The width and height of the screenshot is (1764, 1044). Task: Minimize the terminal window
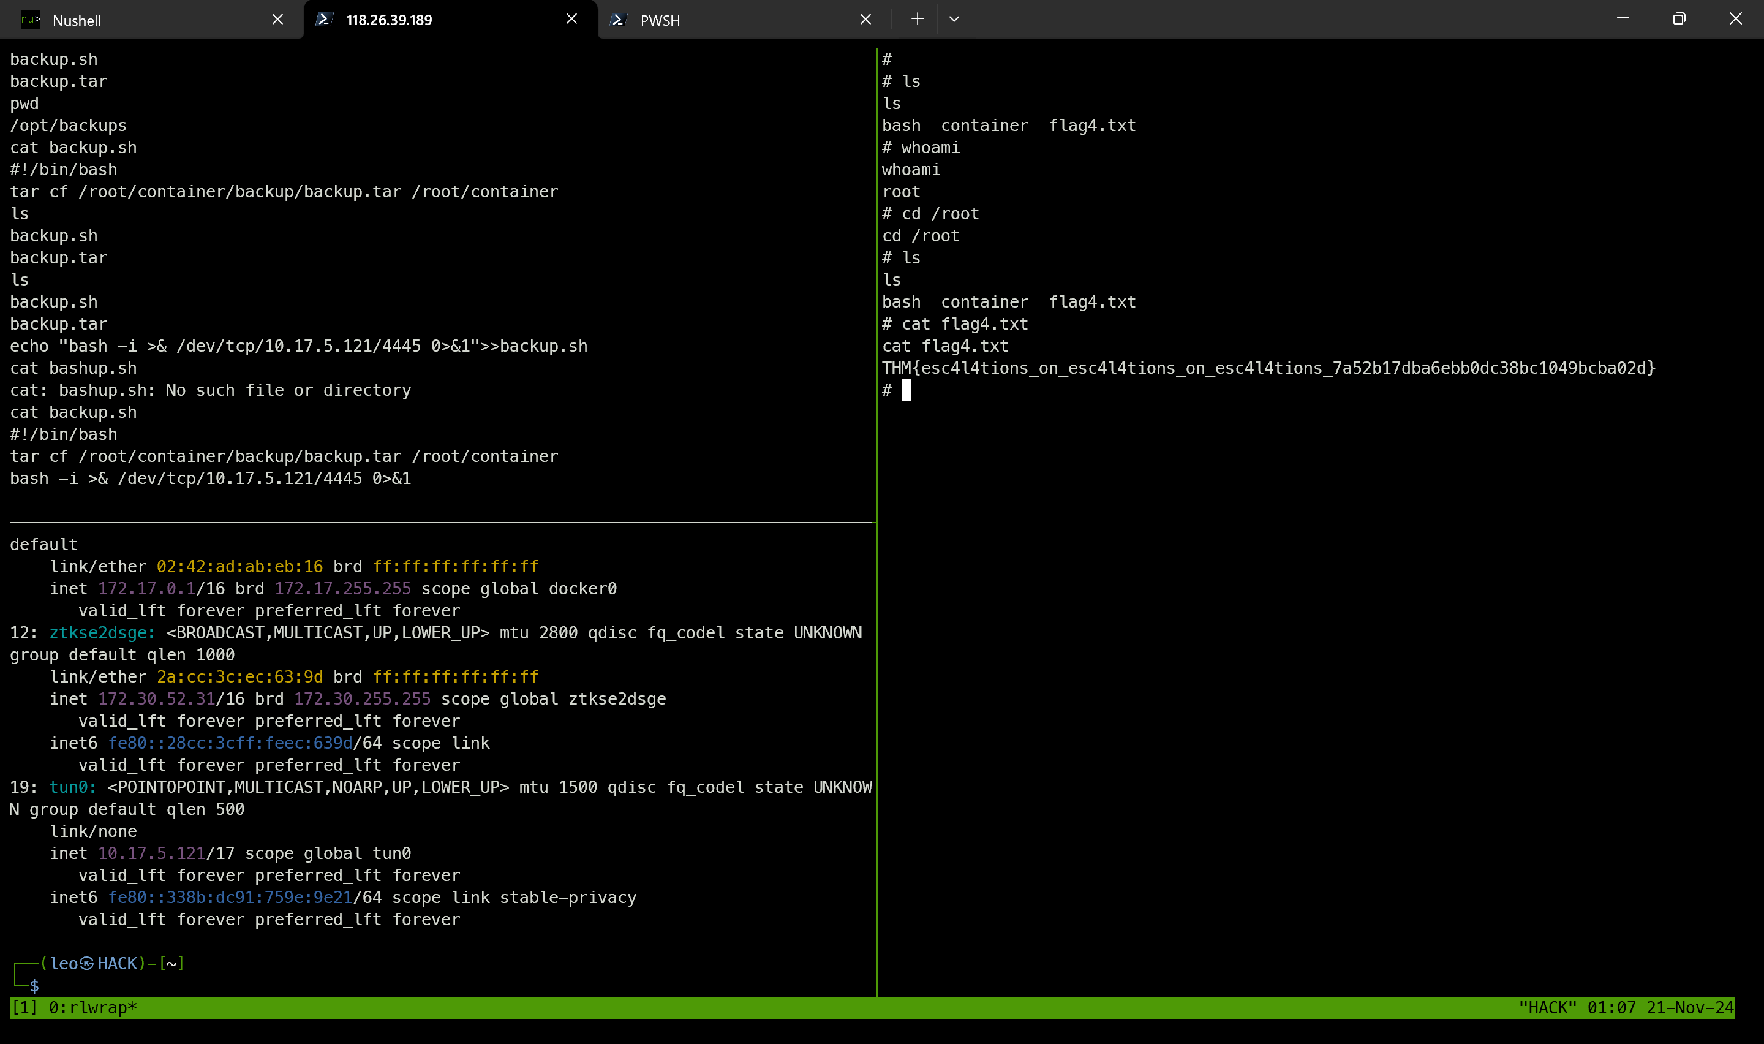click(x=1623, y=19)
